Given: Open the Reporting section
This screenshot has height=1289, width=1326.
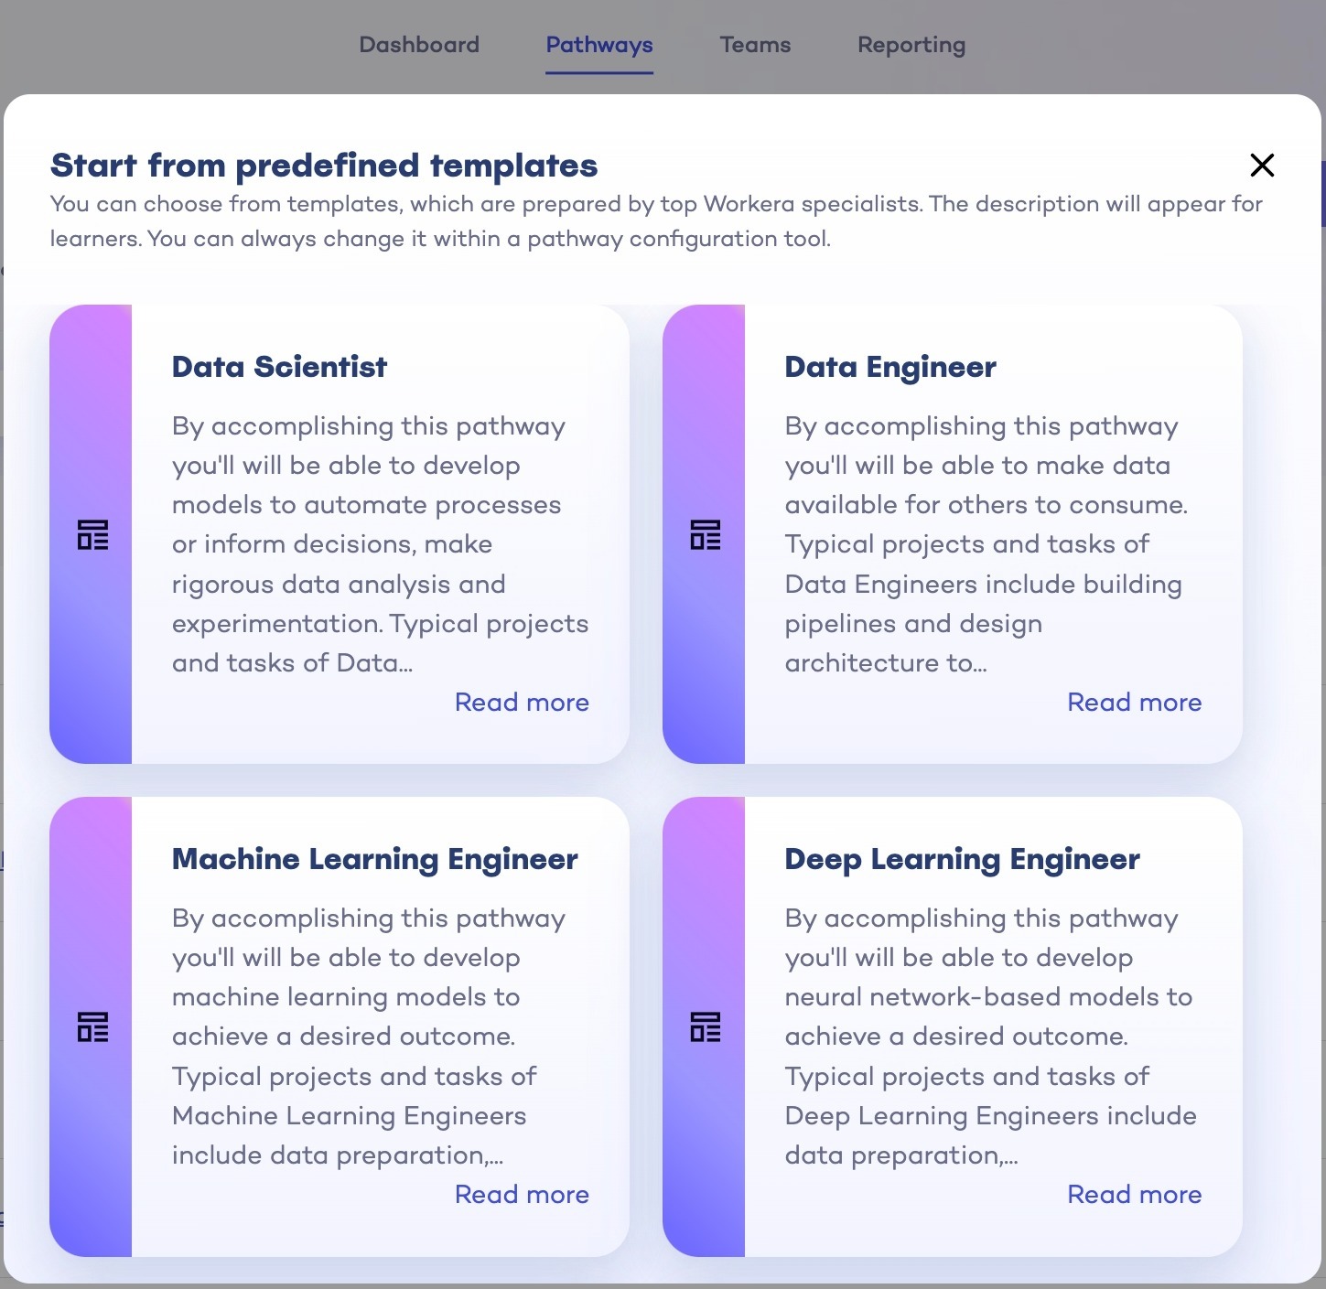Looking at the screenshot, I should point(911,44).
